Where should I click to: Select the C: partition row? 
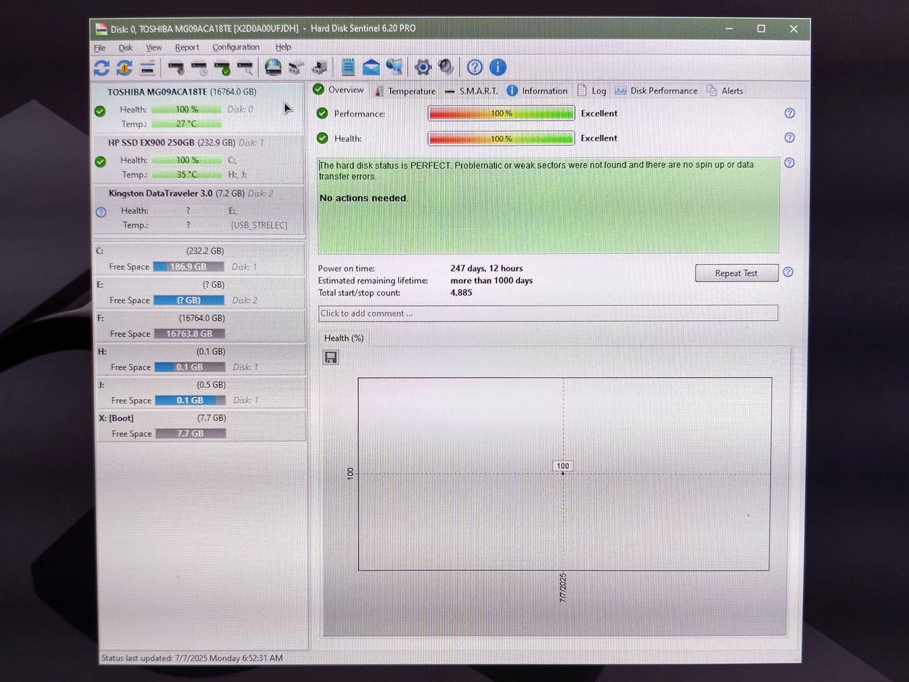199,259
